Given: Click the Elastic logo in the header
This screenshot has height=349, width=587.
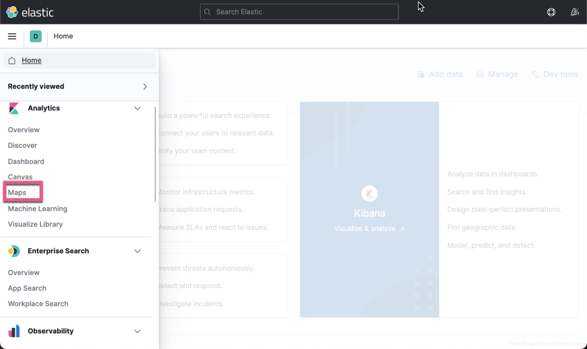Looking at the screenshot, I should click(x=30, y=12).
